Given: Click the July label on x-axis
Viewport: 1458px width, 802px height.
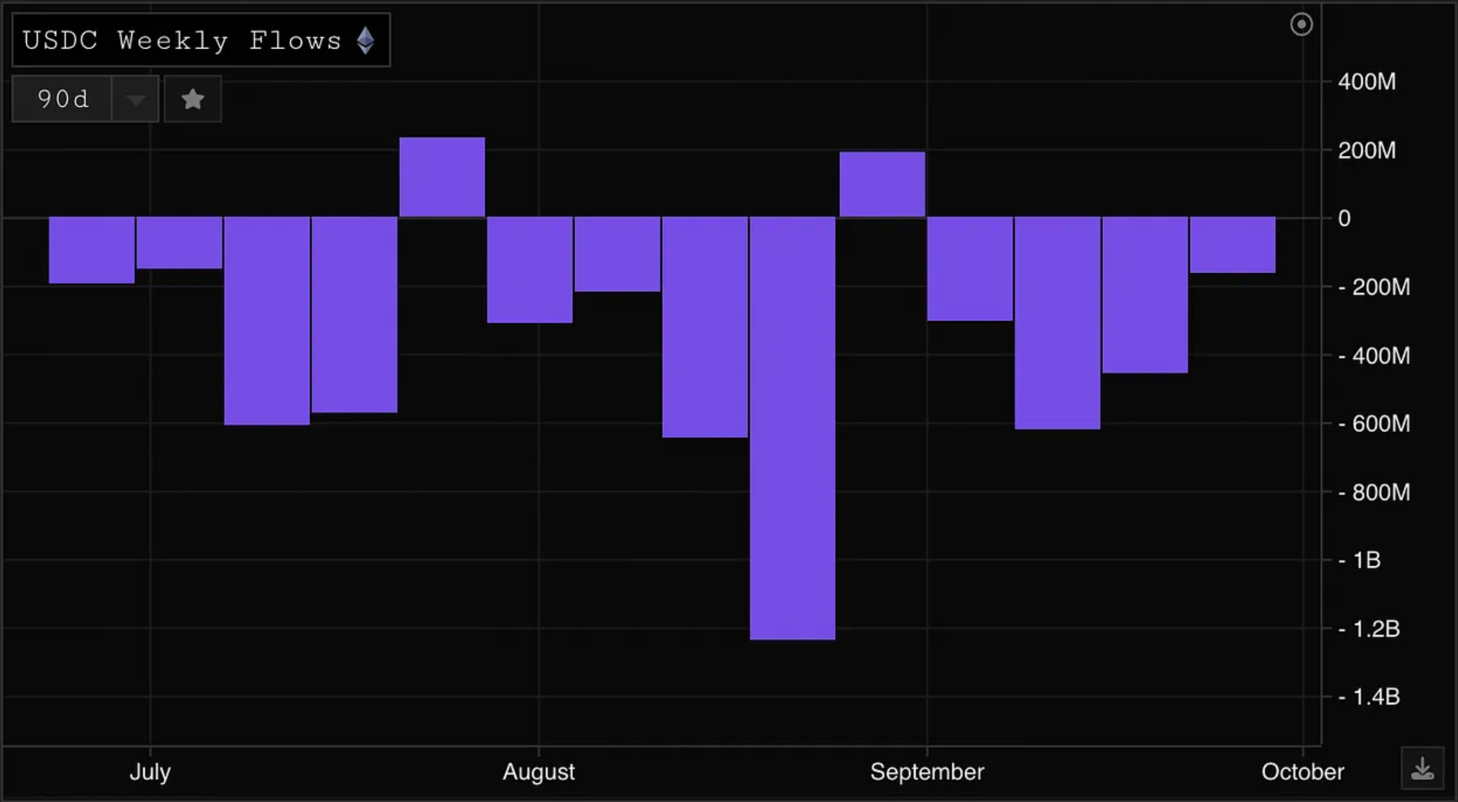Looking at the screenshot, I should (150, 772).
